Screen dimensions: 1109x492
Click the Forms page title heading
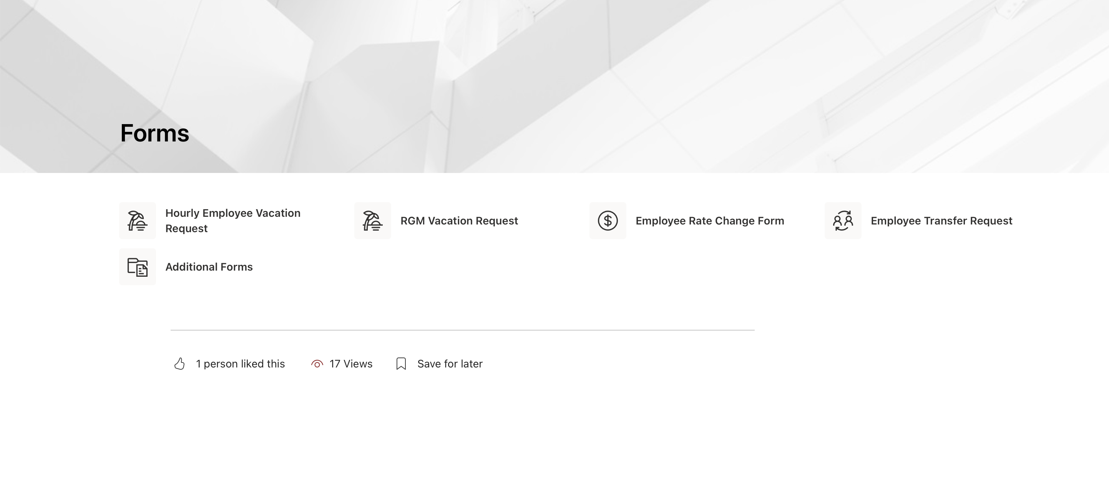pos(154,133)
